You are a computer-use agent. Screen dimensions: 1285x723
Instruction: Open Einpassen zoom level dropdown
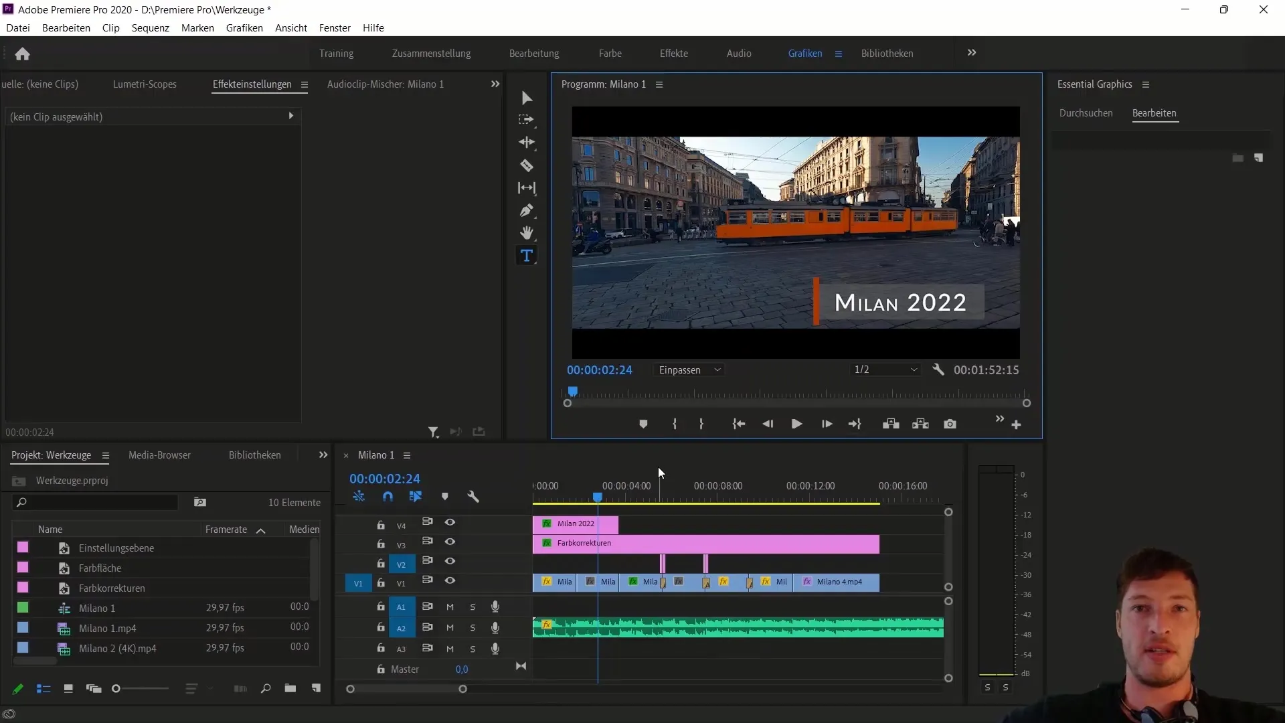[x=689, y=370]
